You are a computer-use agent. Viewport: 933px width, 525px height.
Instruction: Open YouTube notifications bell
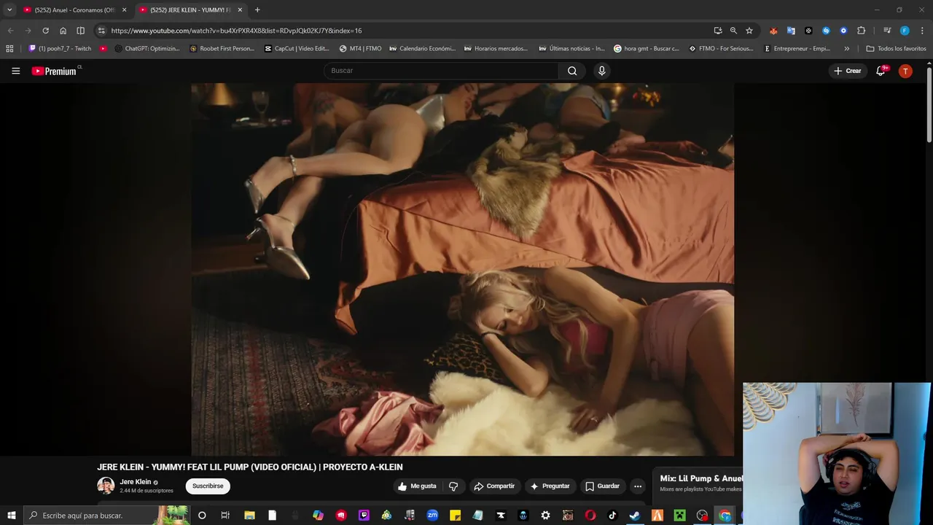(x=881, y=71)
